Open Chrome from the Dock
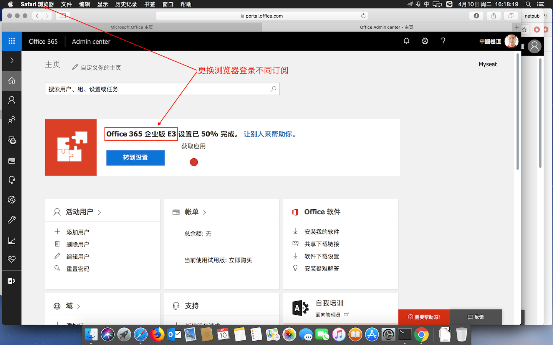The image size is (553, 345). click(x=421, y=335)
